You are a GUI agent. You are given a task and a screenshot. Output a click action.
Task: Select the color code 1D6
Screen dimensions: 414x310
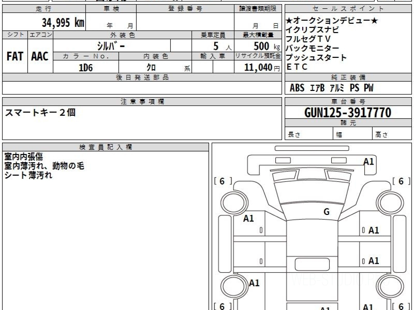pos(86,68)
